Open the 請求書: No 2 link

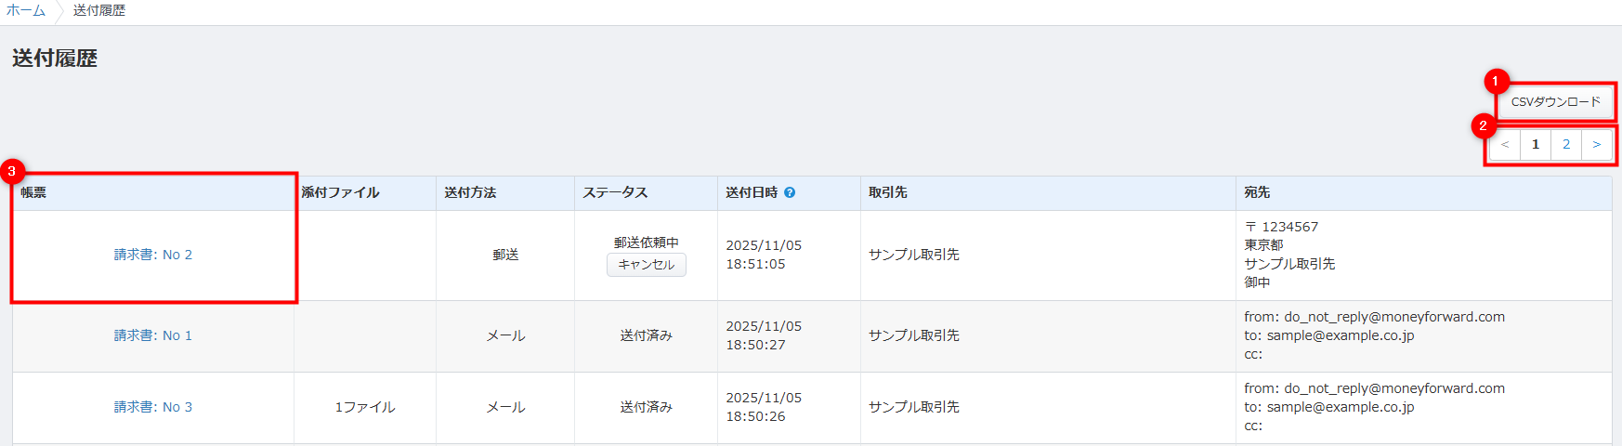pyautogui.click(x=153, y=255)
